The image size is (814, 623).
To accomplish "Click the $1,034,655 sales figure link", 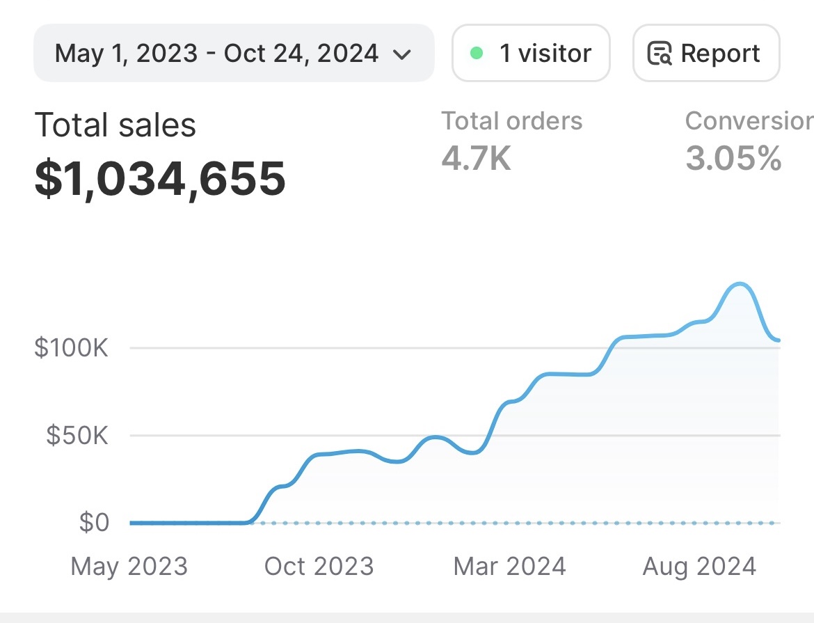I will click(161, 180).
